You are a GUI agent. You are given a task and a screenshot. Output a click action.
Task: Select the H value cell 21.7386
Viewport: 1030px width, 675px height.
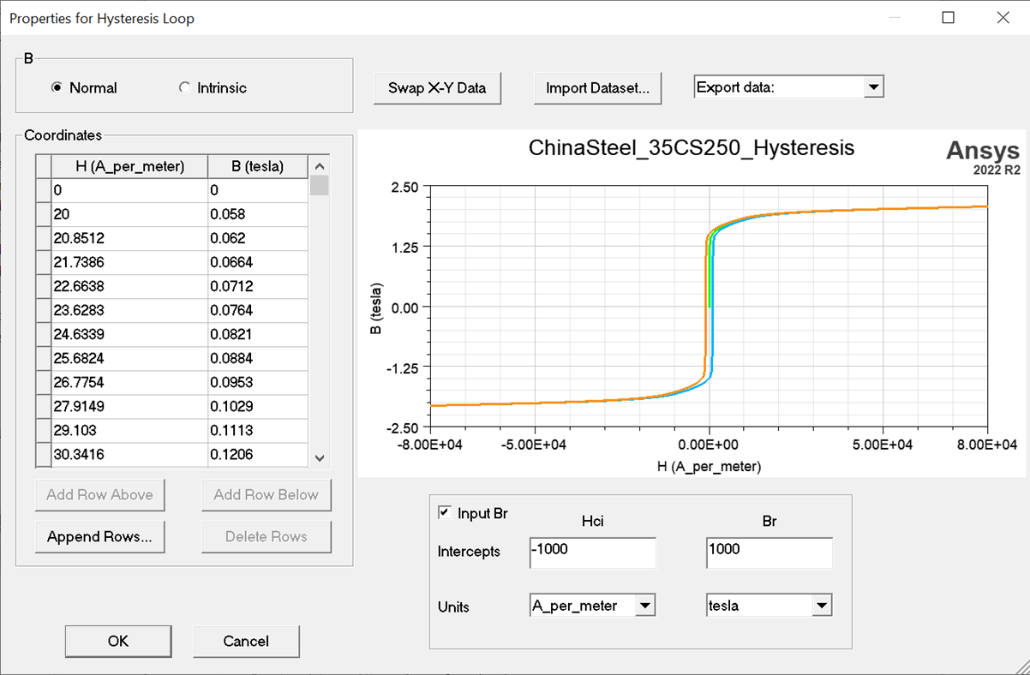tap(129, 262)
